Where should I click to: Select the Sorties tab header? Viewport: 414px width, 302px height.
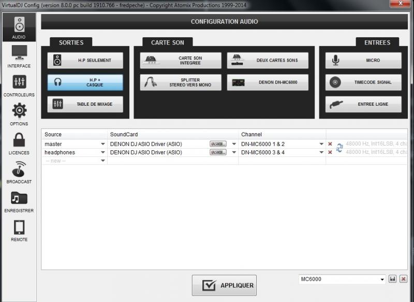(x=71, y=42)
